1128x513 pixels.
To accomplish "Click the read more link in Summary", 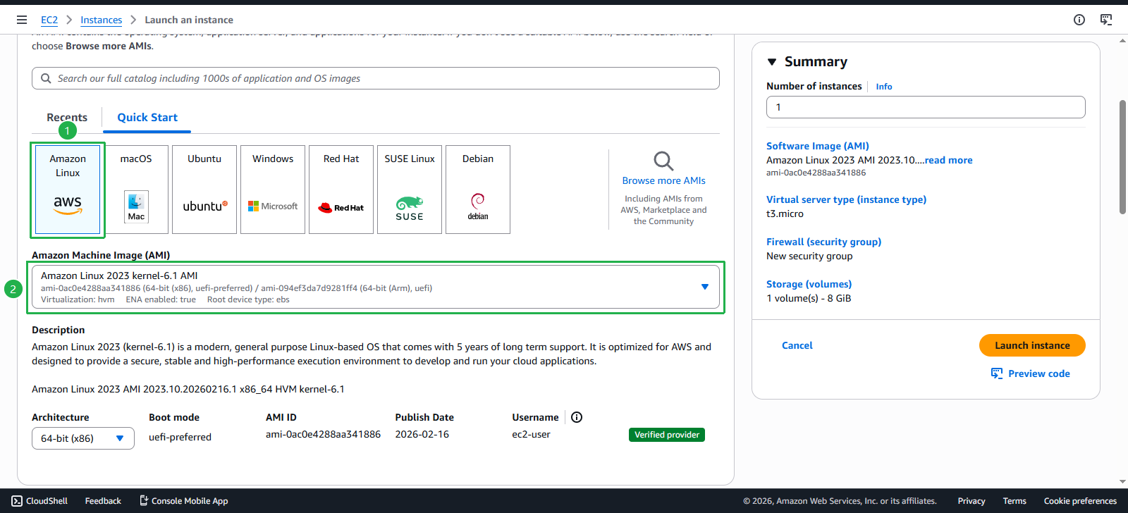I will point(948,160).
